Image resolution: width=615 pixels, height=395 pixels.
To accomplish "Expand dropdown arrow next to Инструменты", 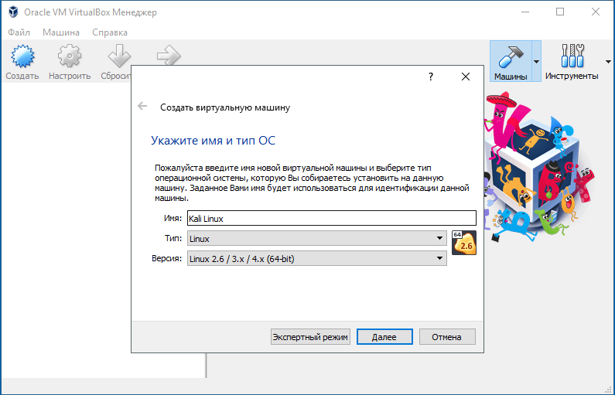I will coord(608,62).
